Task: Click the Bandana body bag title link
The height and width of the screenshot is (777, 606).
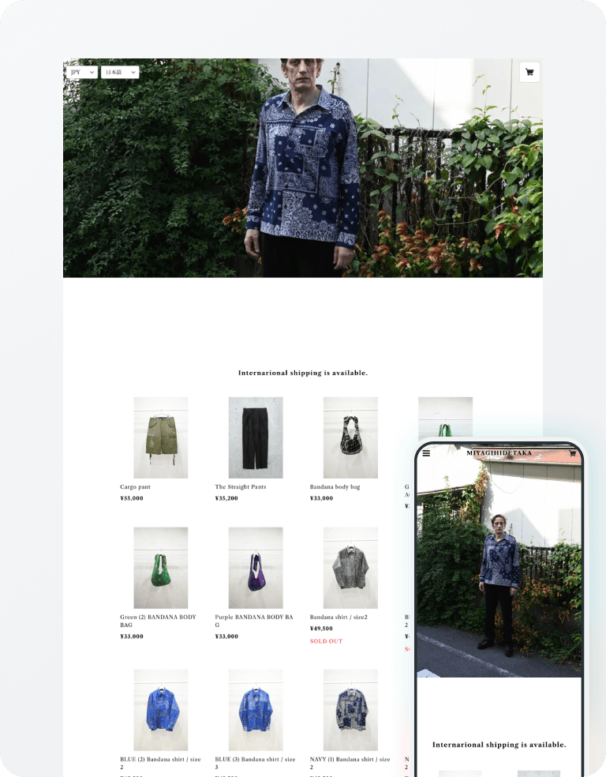Action: [335, 486]
